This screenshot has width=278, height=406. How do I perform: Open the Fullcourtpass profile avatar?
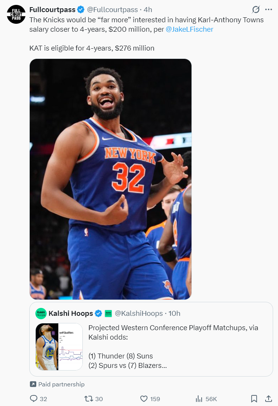pyautogui.click(x=16, y=14)
